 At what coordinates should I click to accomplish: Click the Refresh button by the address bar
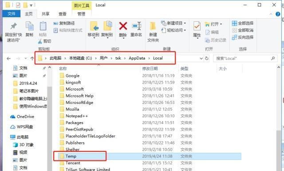tap(207, 58)
